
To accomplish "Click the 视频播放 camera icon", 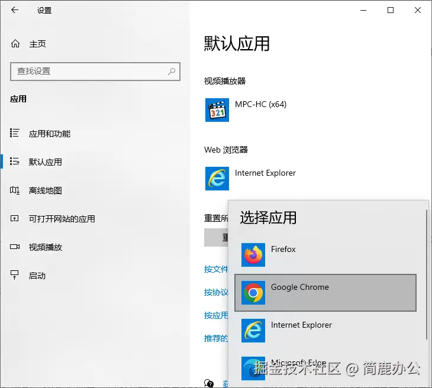I will [15, 247].
